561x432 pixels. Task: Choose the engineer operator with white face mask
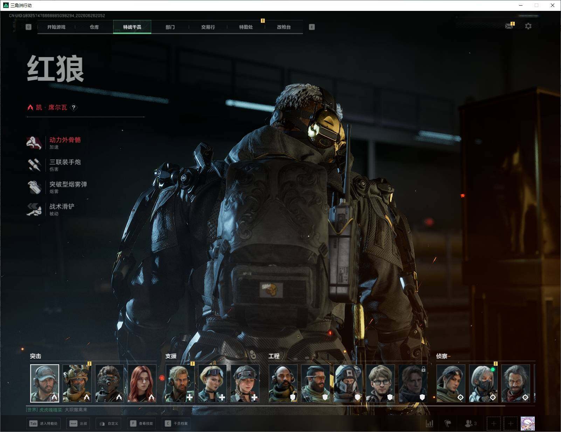tap(348, 383)
